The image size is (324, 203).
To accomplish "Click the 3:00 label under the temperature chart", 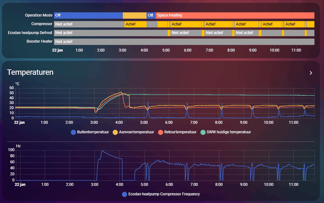I will [x=94, y=123].
